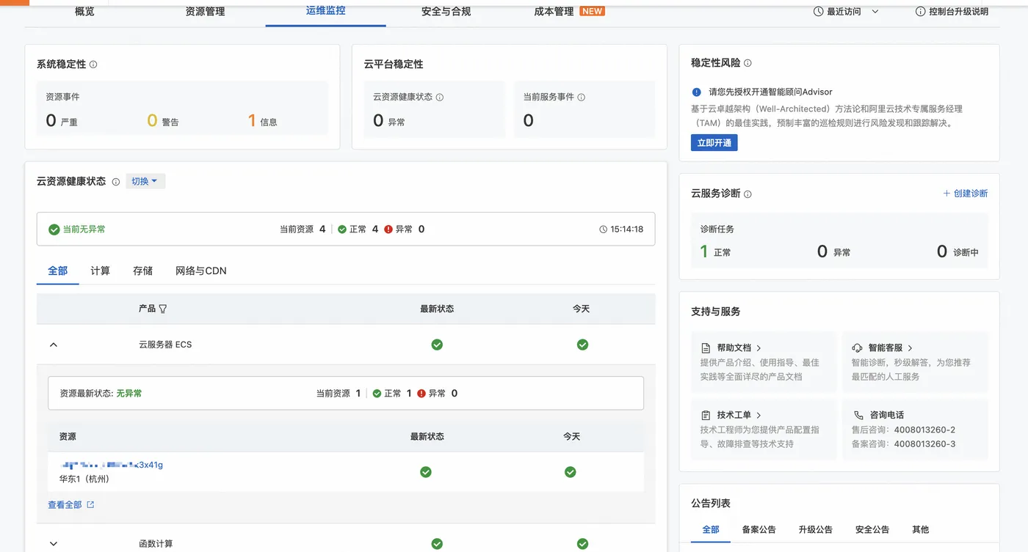Go to the 安全与合规 tab

(x=446, y=12)
